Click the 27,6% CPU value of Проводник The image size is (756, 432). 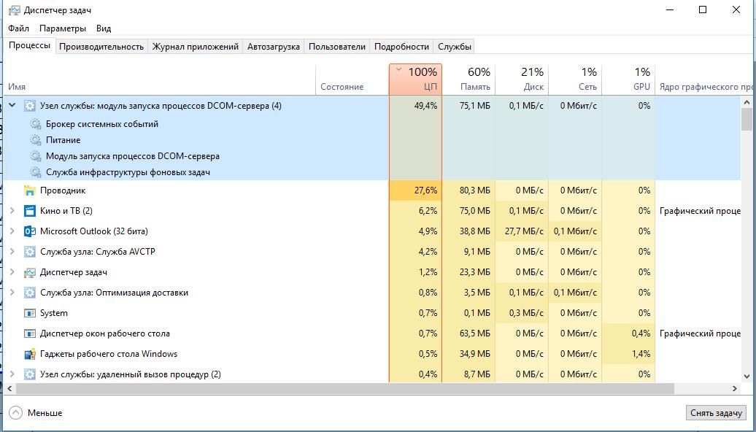point(425,190)
